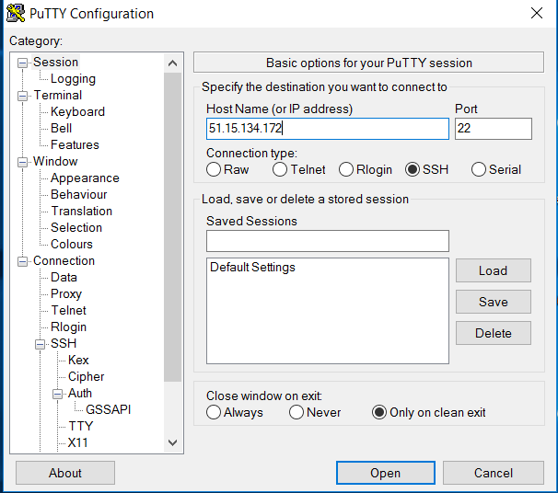Viewport: 558px width, 493px height.
Task: Open the Behaviour settings
Action: tap(78, 194)
